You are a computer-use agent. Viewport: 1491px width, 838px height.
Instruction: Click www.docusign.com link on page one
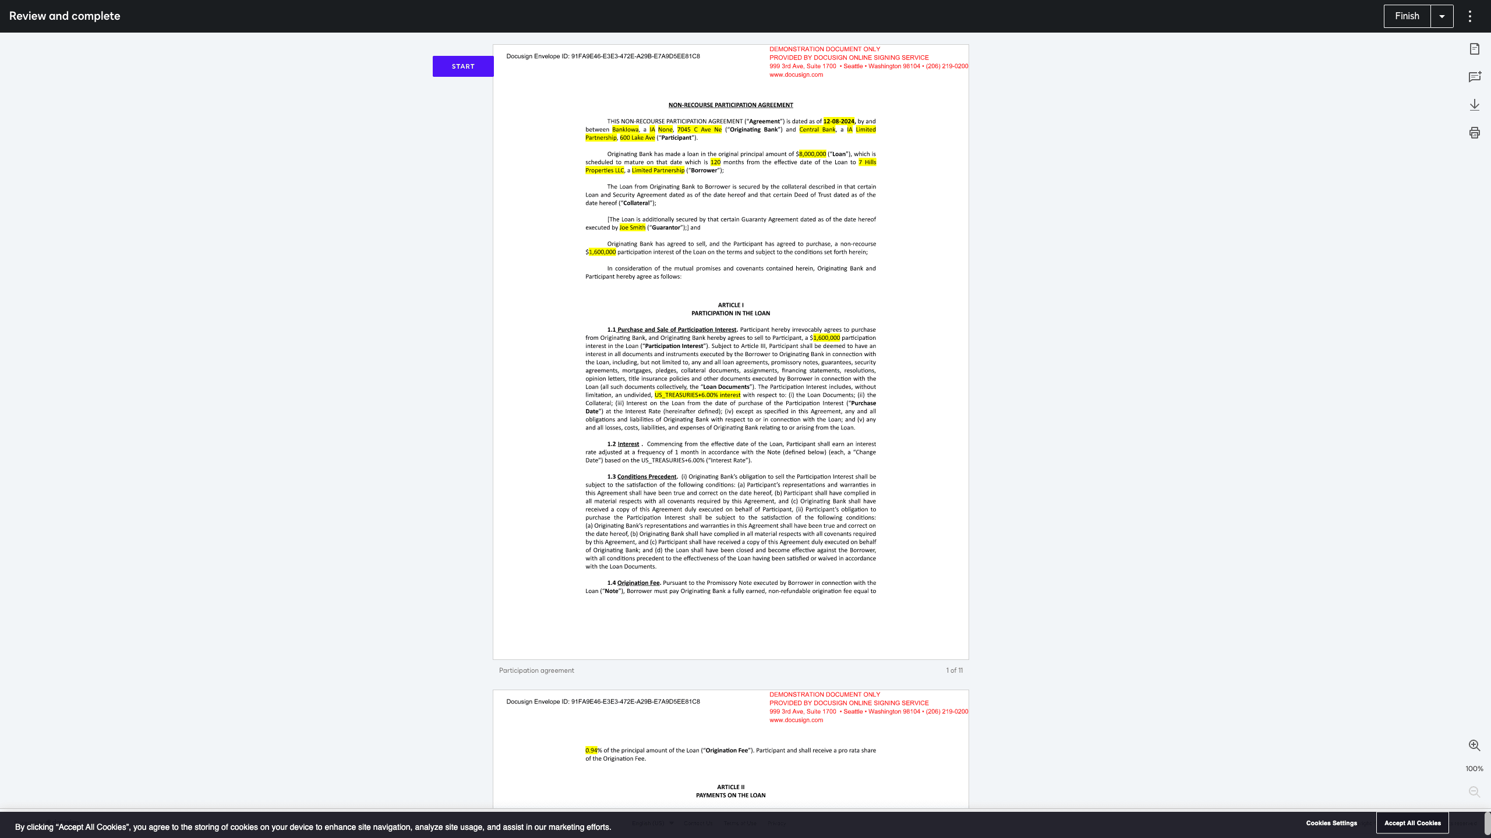pyautogui.click(x=796, y=74)
